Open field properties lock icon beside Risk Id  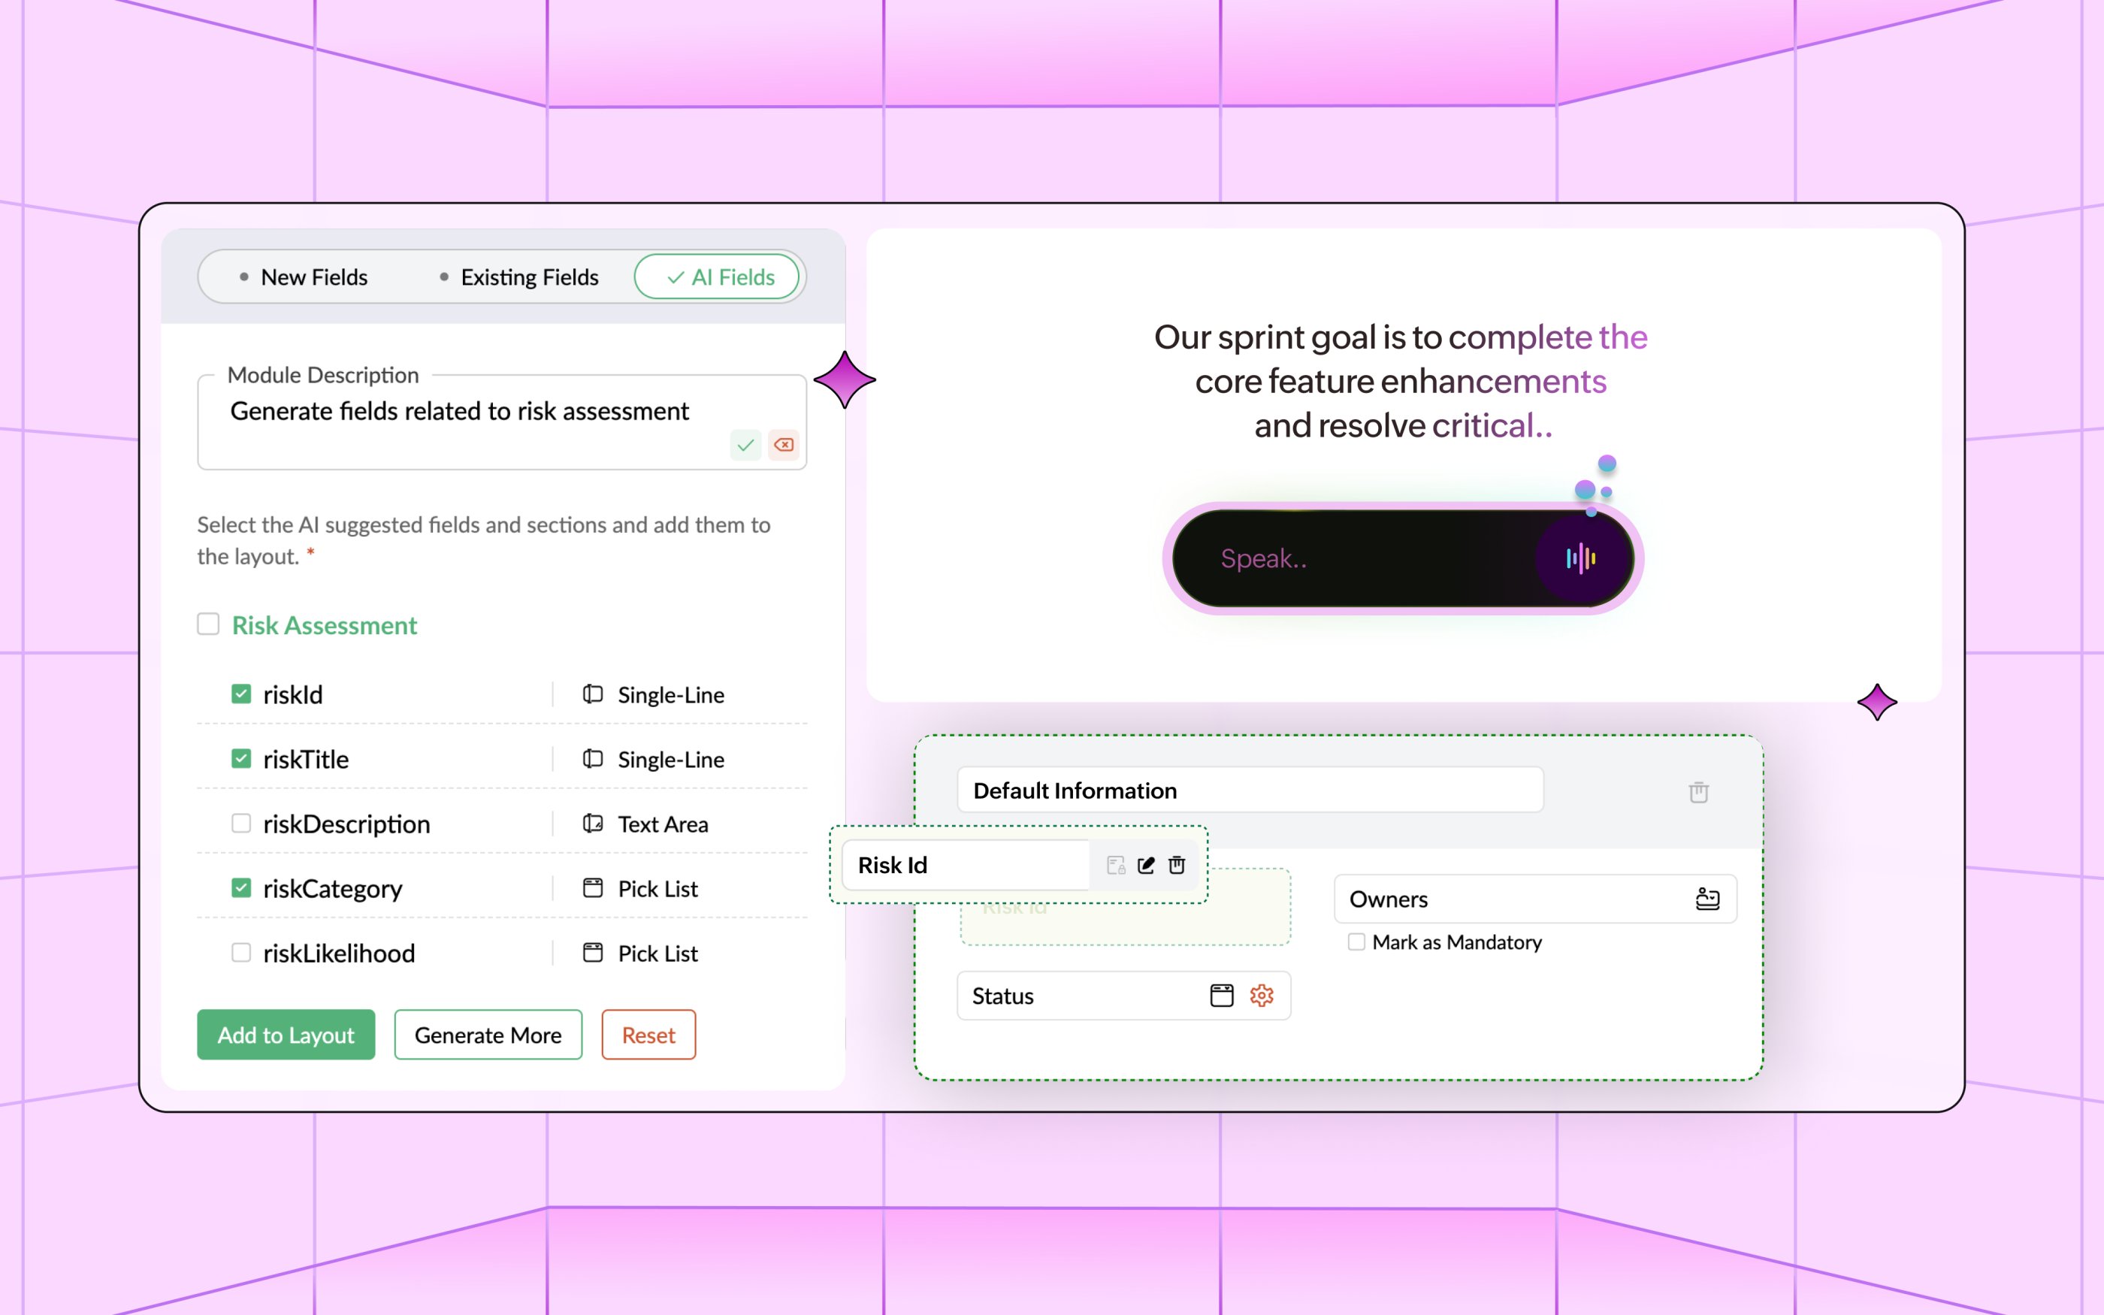(x=1114, y=864)
